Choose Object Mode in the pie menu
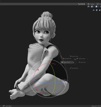 [x=67, y=62]
